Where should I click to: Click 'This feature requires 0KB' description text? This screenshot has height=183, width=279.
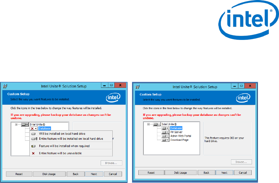(x=224, y=139)
